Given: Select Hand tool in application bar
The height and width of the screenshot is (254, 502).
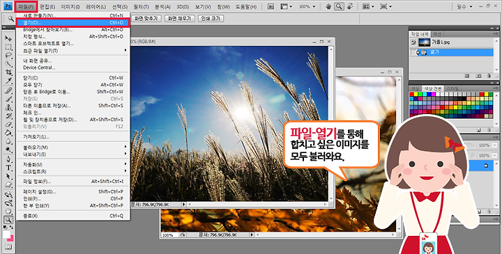Looking at the screenshot, I should tap(328, 6).
